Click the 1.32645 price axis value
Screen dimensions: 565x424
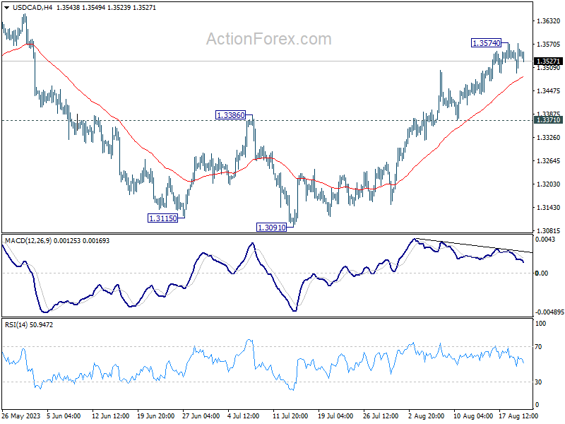(548, 161)
